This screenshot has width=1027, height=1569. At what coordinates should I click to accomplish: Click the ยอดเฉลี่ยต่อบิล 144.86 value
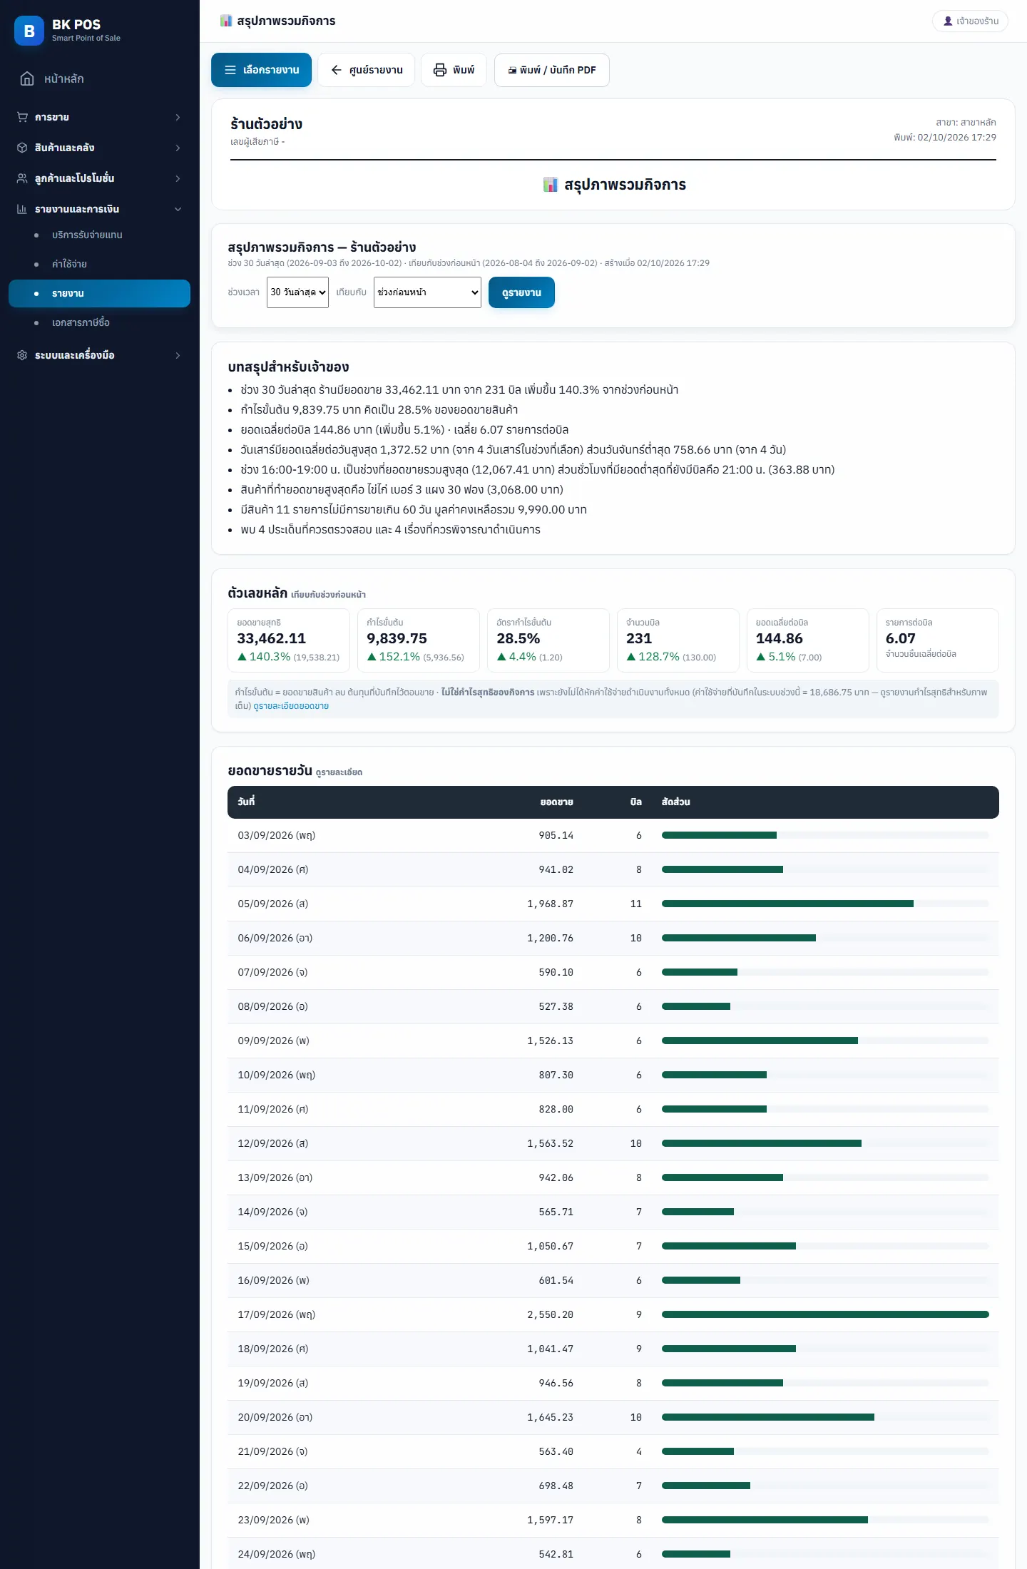(779, 638)
